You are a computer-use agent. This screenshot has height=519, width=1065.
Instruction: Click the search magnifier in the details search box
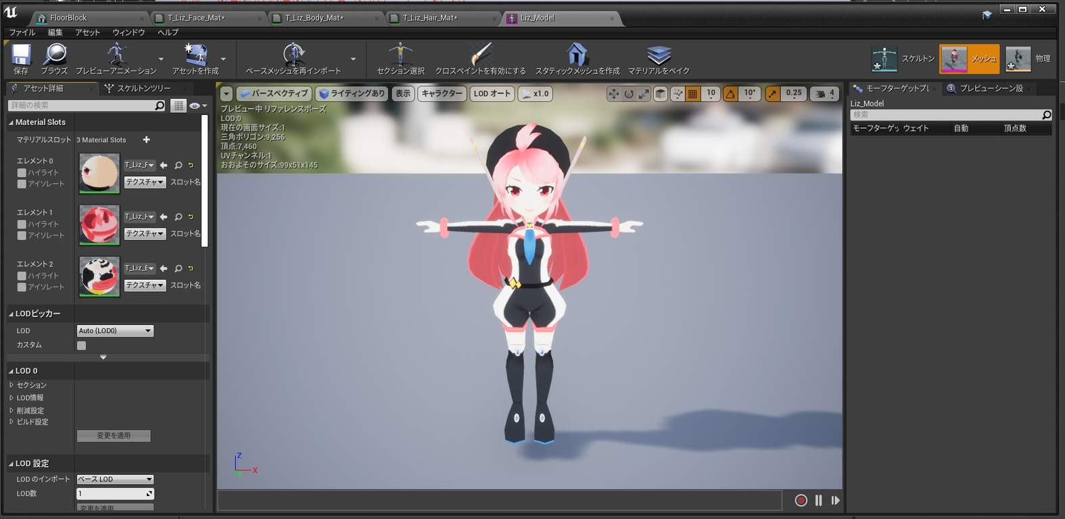pyautogui.click(x=160, y=105)
